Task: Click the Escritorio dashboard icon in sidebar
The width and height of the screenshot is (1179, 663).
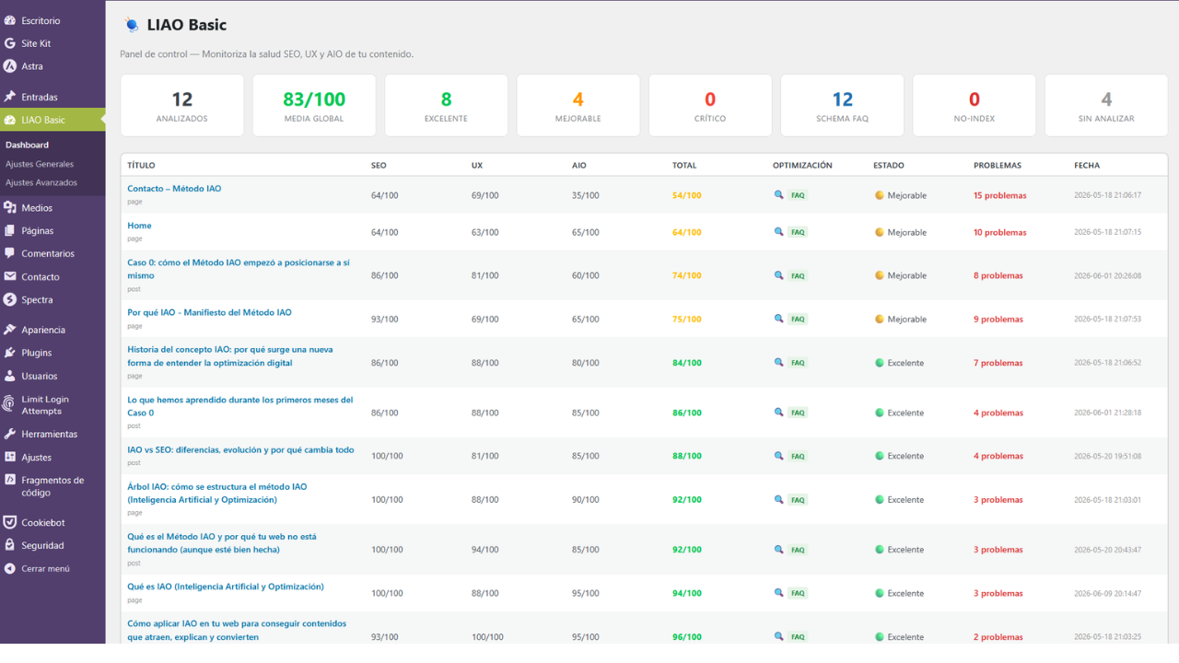Action: pos(10,20)
